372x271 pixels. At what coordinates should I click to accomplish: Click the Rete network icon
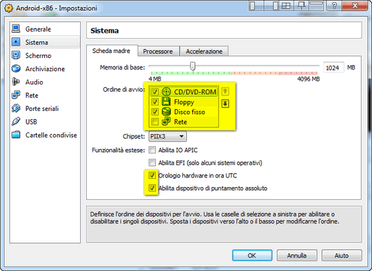tap(16, 95)
